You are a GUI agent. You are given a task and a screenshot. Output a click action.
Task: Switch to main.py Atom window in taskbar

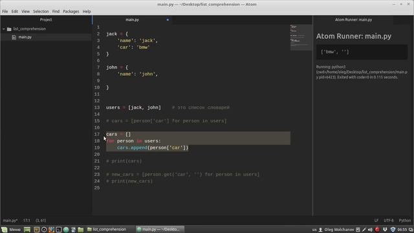pos(160,230)
